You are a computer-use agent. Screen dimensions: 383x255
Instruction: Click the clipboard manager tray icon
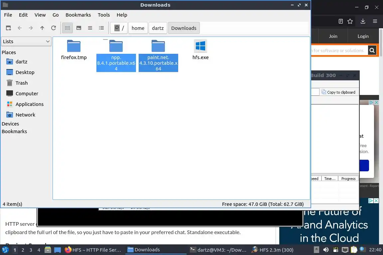pyautogui.click(x=354, y=250)
